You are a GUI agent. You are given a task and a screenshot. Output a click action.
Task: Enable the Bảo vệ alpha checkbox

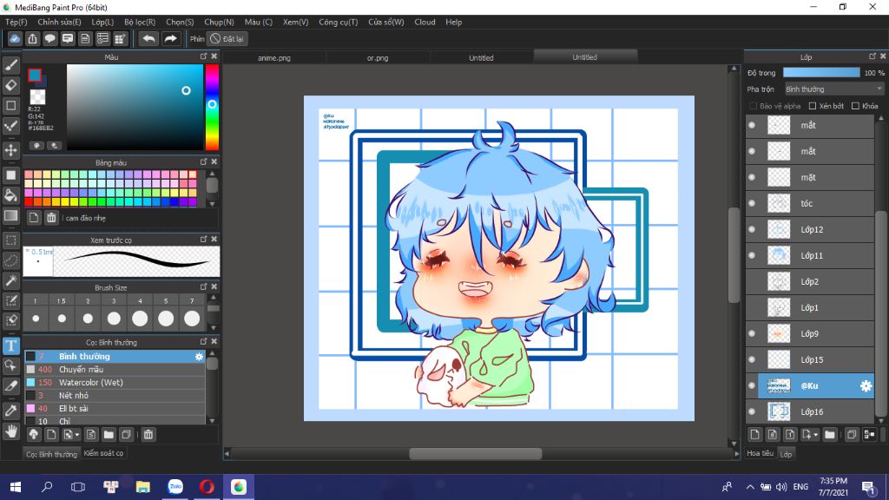coord(754,106)
